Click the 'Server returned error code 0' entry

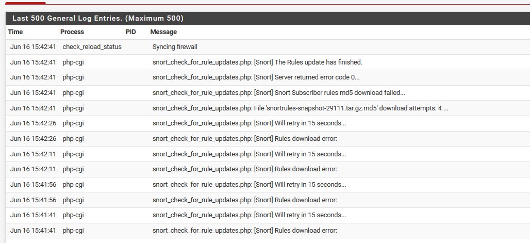pyautogui.click(x=256, y=77)
